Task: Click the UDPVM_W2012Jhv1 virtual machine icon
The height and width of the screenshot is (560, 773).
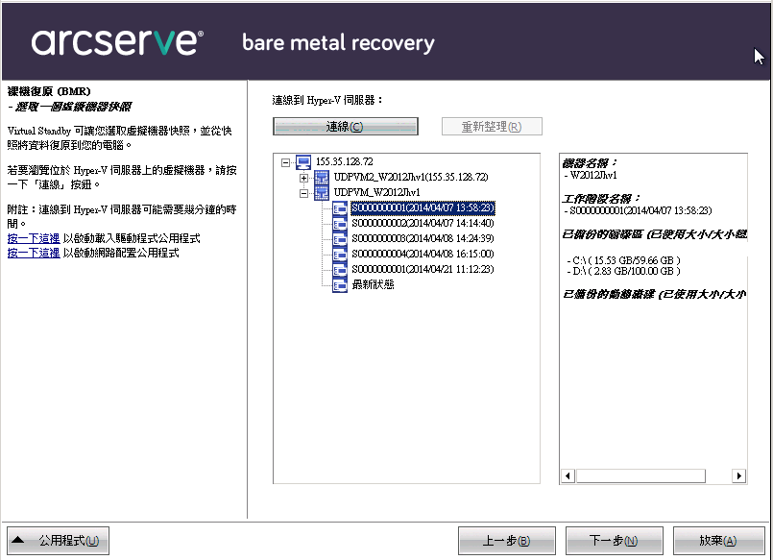Action: coord(322,193)
